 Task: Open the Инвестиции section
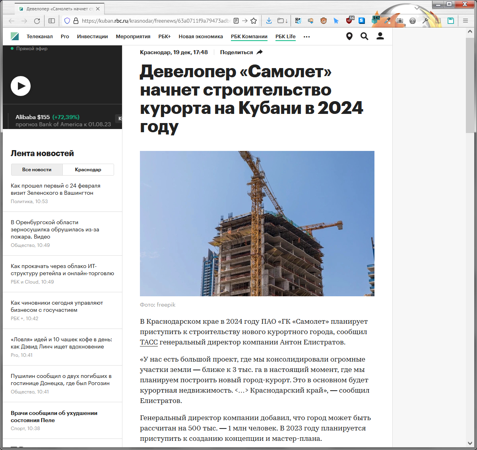93,36
